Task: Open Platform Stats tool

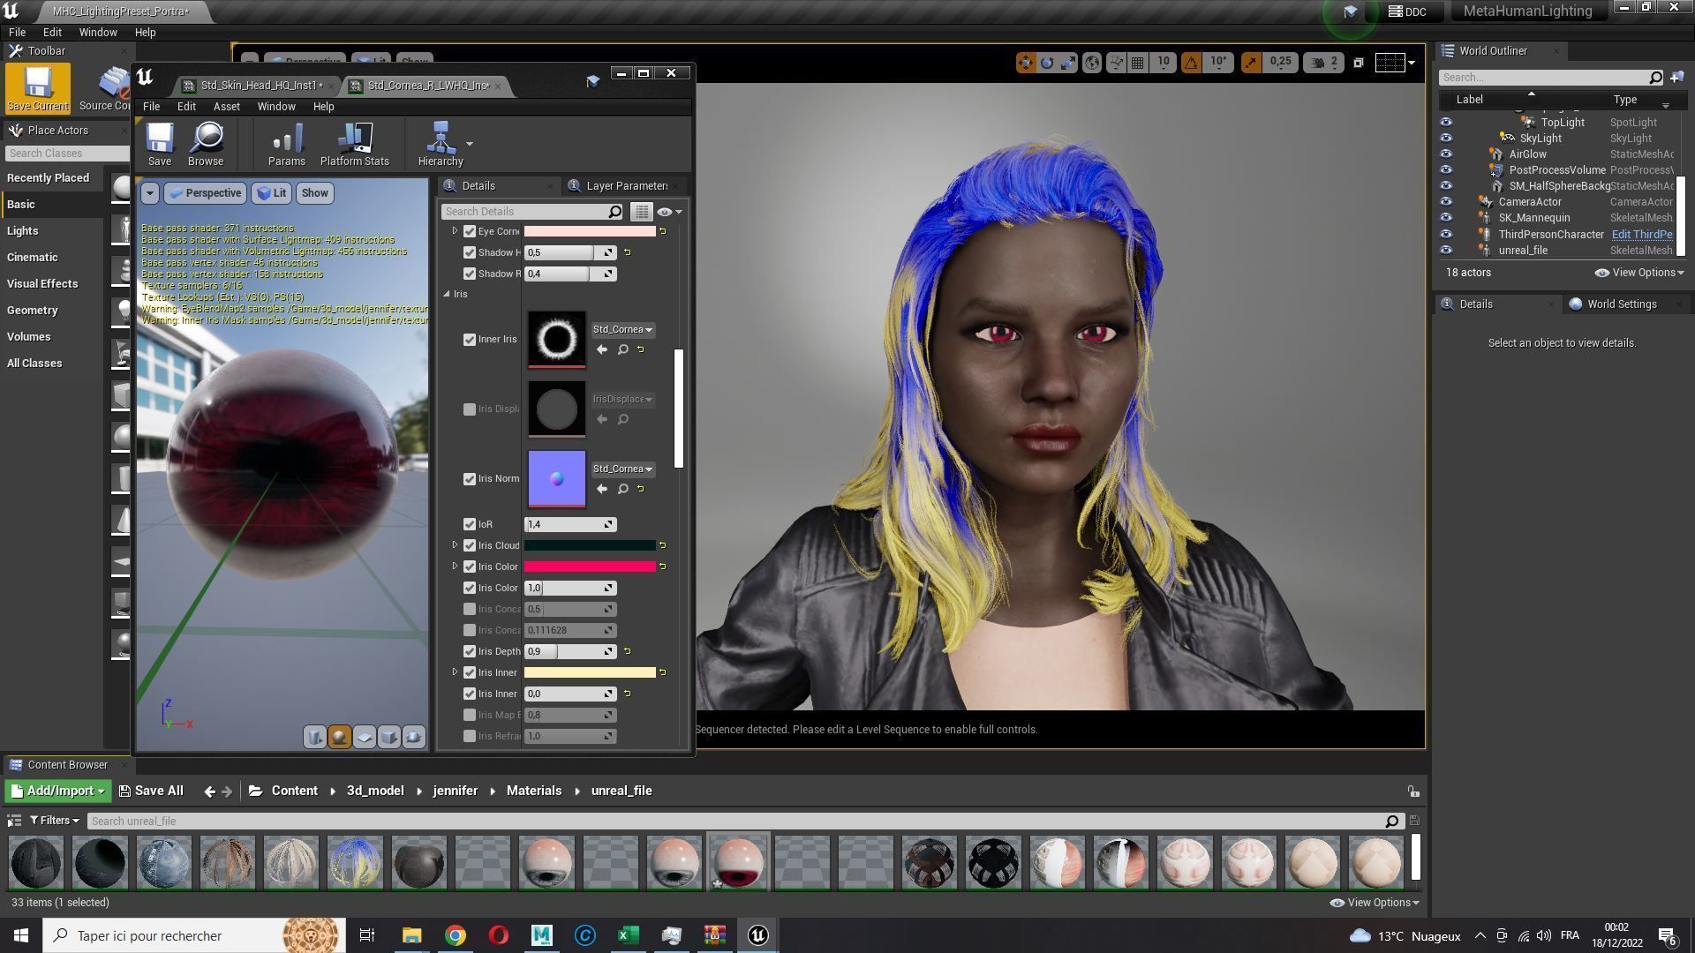Action: point(354,145)
